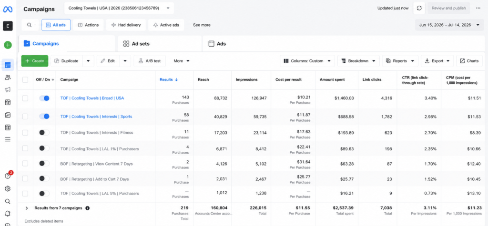Open campaign TOF | Cooling Towels | Broad | USA

[92, 98]
